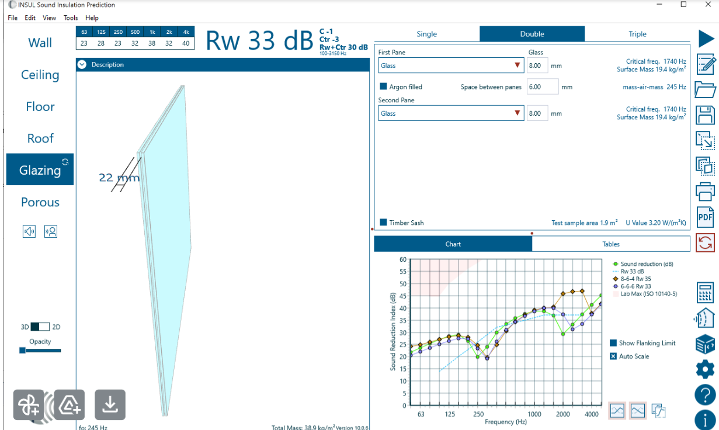The height and width of the screenshot is (430, 719).
Task: Click the blue Calculate play arrow icon
Action: pyautogui.click(x=706, y=39)
